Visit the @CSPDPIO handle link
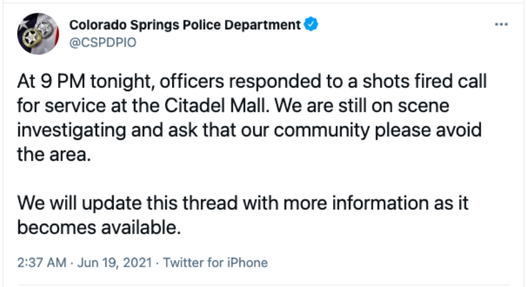The image size is (527, 287). coord(103,42)
